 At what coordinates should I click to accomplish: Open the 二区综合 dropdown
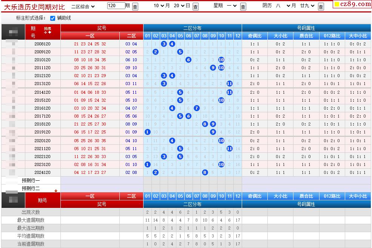tap(83, 6)
